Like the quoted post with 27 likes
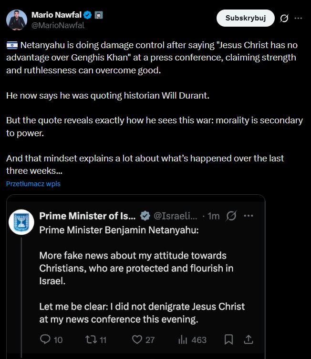311x359 pixels. pyautogui.click(x=137, y=339)
